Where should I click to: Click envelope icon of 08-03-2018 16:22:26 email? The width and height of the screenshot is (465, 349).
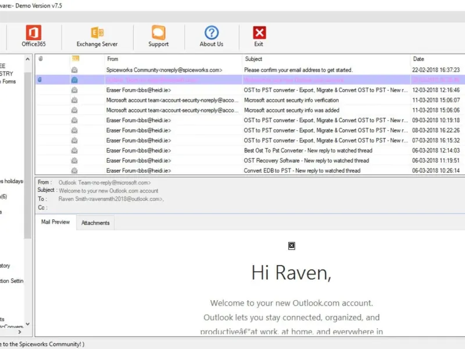74,130
